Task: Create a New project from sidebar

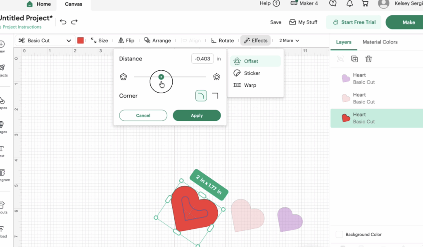Action: click(x=2, y=46)
